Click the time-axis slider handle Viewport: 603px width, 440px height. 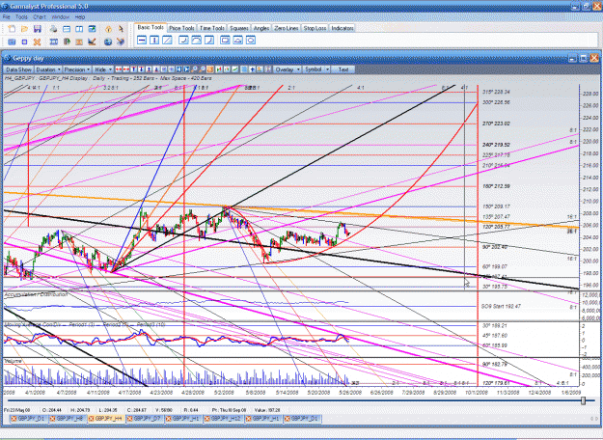(x=583, y=400)
